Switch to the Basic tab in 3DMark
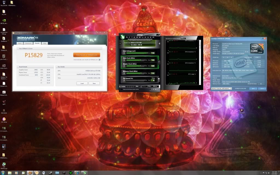Viewport: 280px width, 175px height. click(20, 43)
